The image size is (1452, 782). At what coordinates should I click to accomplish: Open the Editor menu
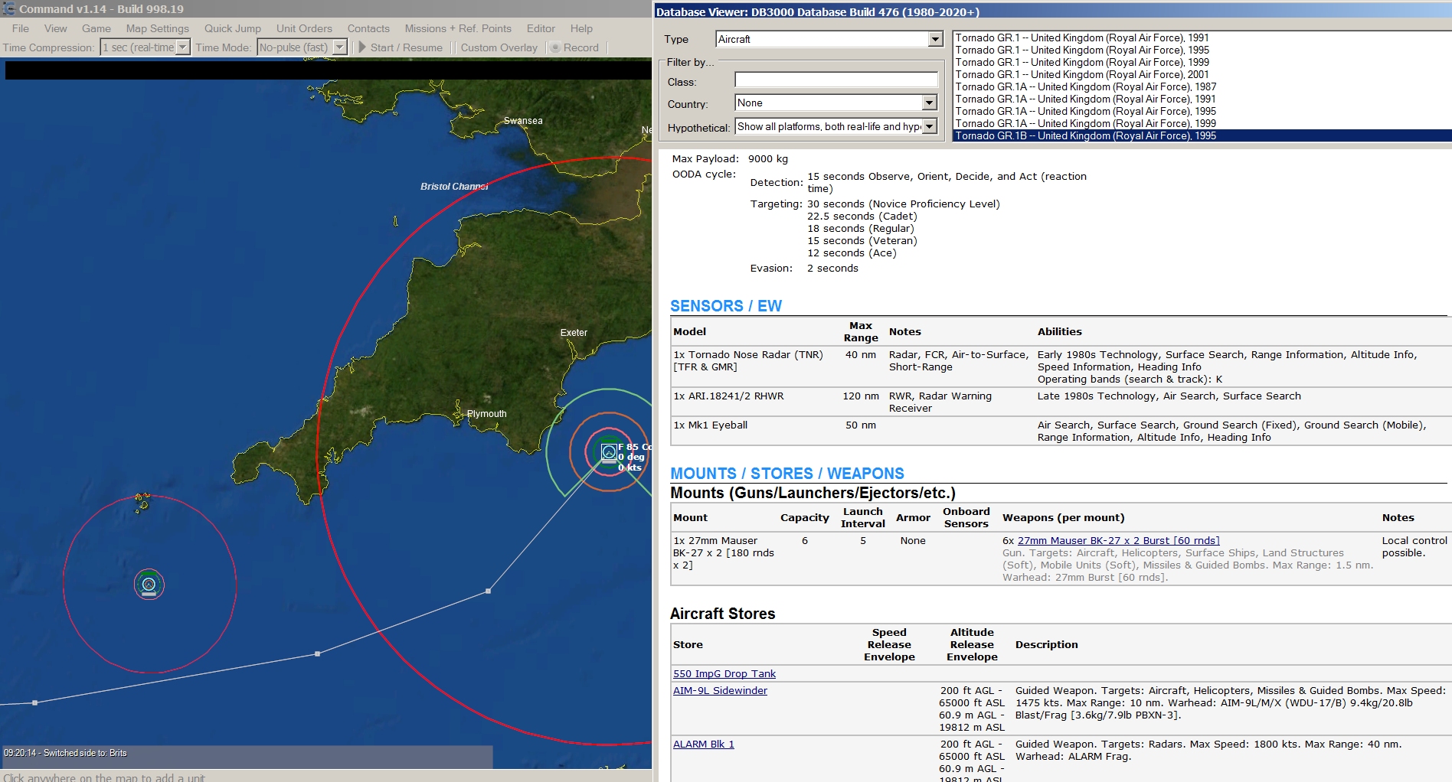[541, 28]
